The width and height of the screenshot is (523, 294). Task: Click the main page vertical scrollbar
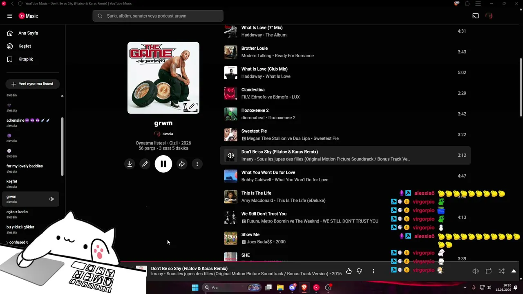[x=521, y=87]
